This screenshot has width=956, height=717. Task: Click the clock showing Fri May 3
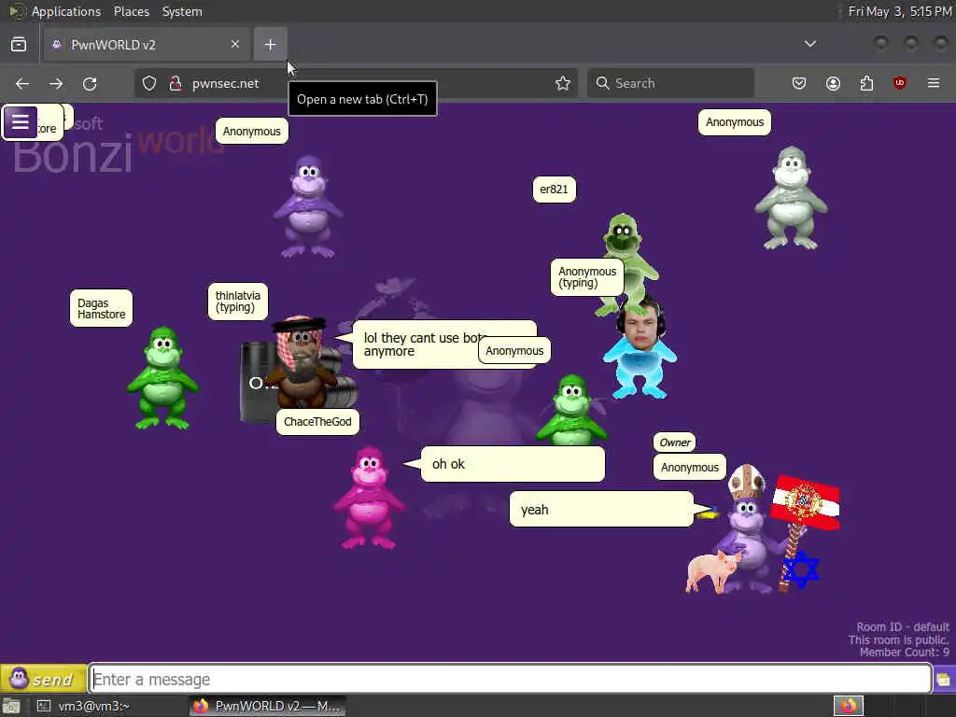point(900,11)
